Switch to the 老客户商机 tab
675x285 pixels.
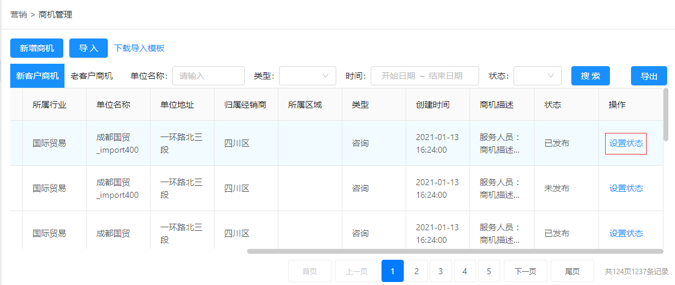click(92, 76)
